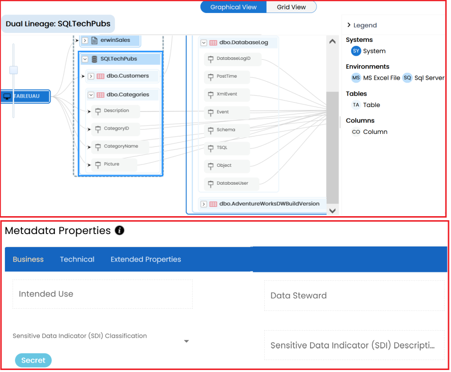Click the PostTime column icon
Screen dimensions: 451x372
[211, 77]
